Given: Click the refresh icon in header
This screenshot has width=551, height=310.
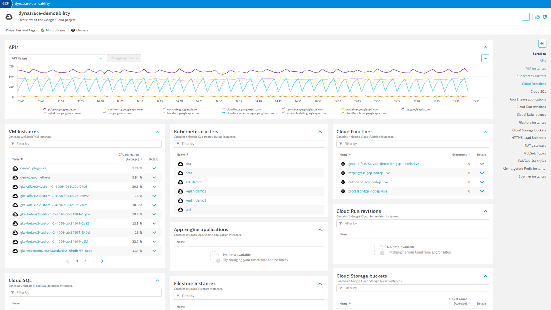Looking at the screenshot, I should pos(545,17).
